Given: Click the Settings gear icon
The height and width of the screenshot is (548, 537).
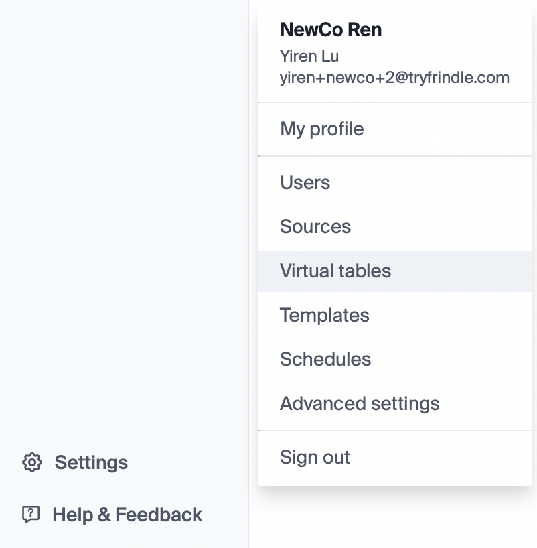Looking at the screenshot, I should tap(32, 462).
